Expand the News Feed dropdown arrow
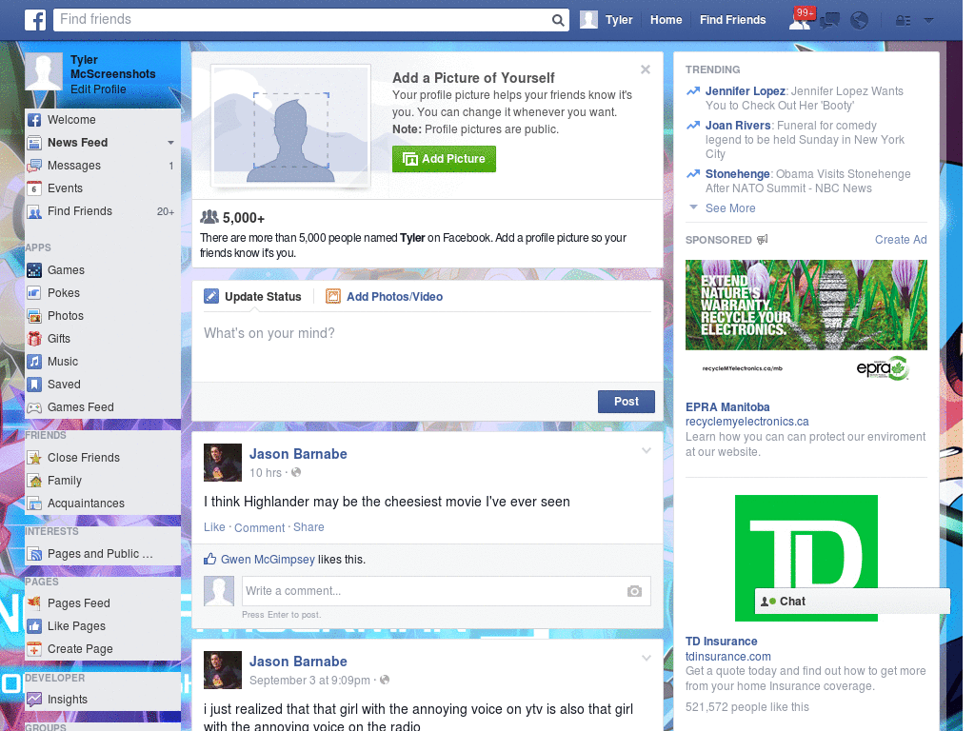 click(x=170, y=143)
